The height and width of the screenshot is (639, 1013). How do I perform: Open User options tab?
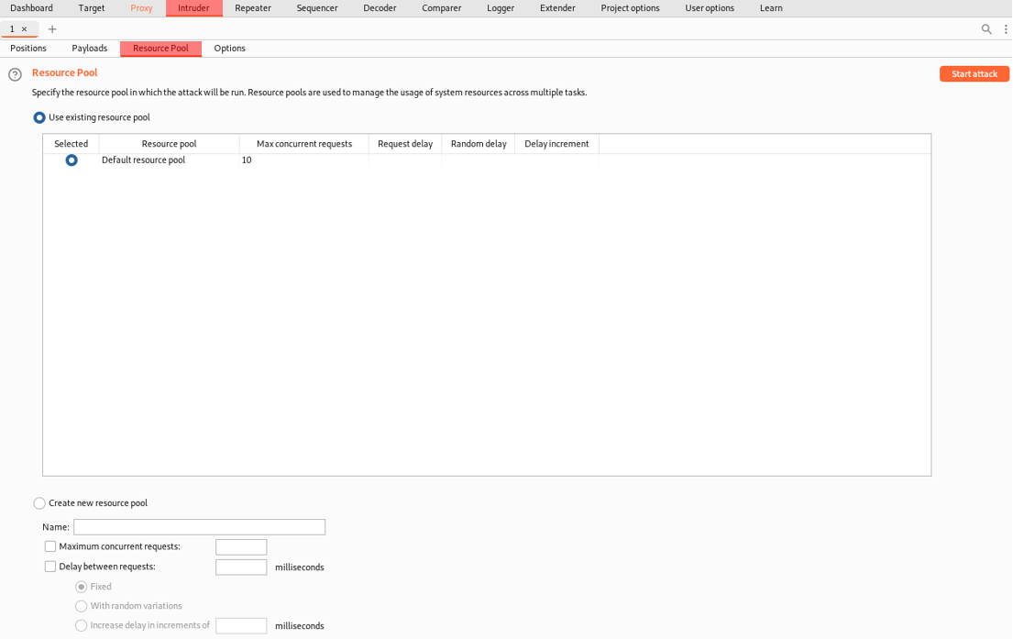click(710, 8)
